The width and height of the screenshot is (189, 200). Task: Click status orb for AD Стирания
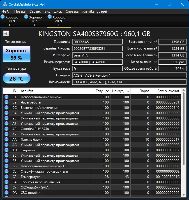point(6,150)
